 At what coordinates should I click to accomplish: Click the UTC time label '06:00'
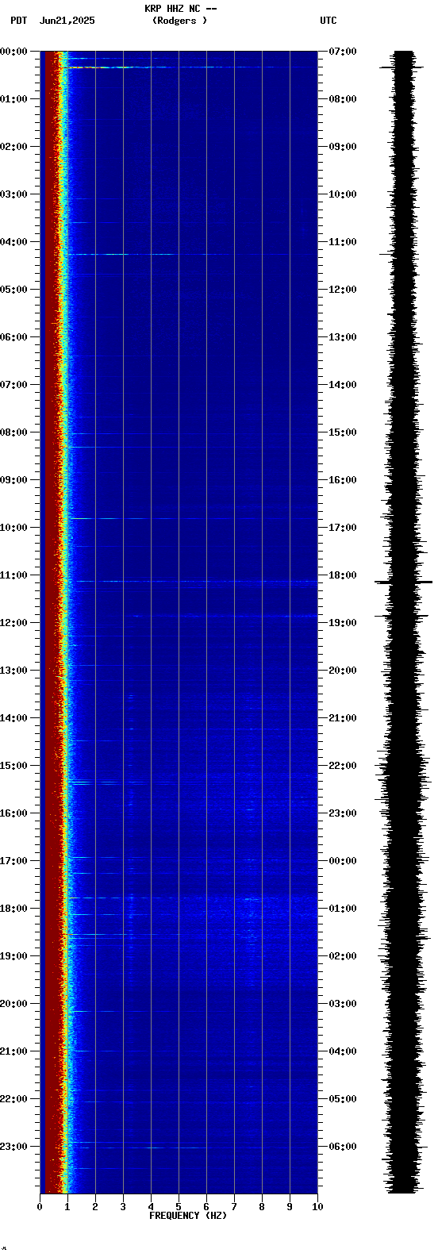tap(343, 1147)
